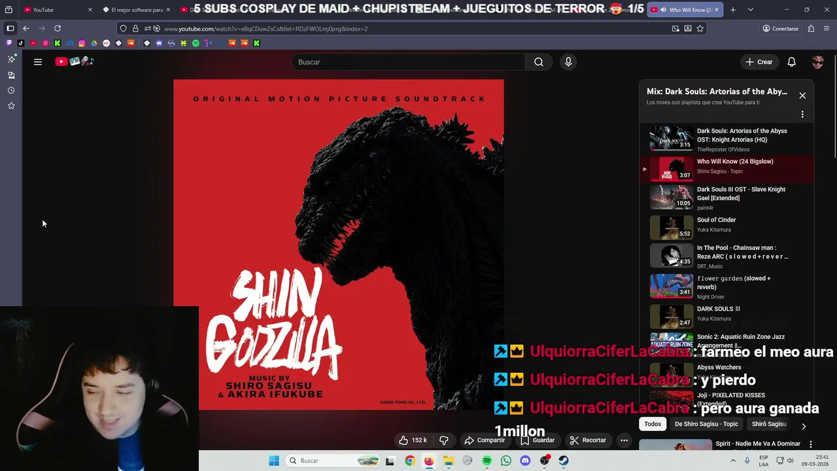Open WhatsApp from the Windows taskbar
Image resolution: width=837 pixels, height=471 pixels.
pyautogui.click(x=505, y=461)
